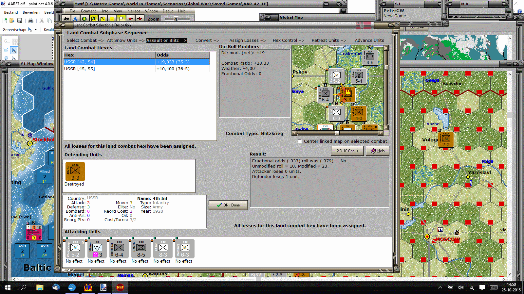
Task: Click the Advance Units subphase step
Action: [369, 41]
